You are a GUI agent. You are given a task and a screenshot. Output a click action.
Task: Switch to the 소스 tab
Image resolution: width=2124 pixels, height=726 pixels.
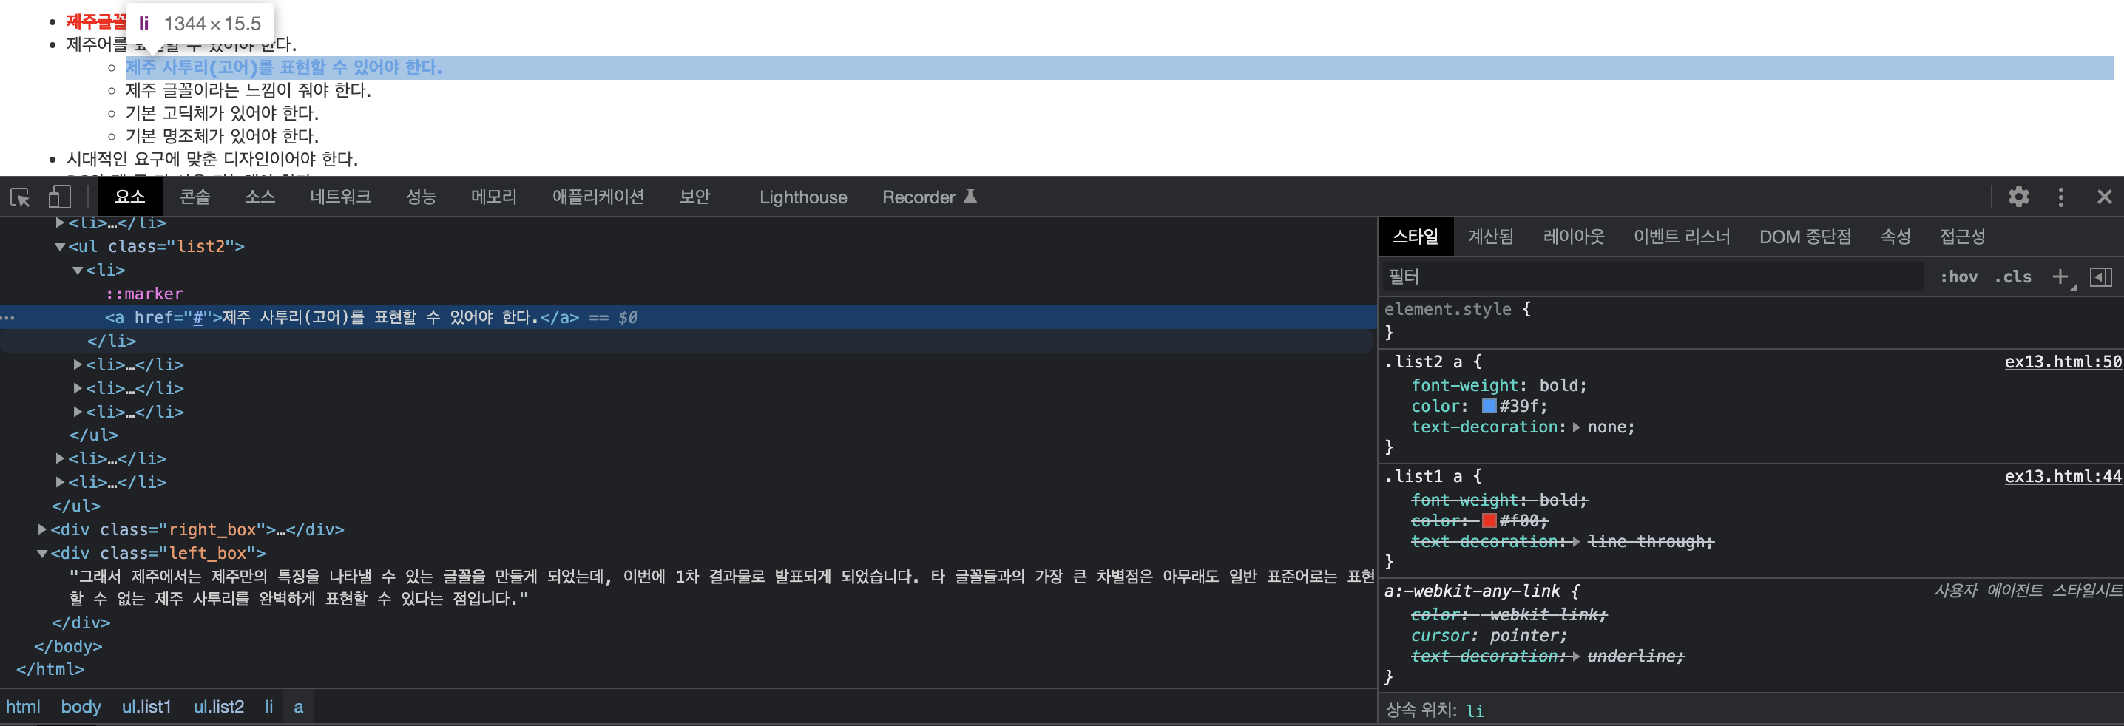click(260, 197)
